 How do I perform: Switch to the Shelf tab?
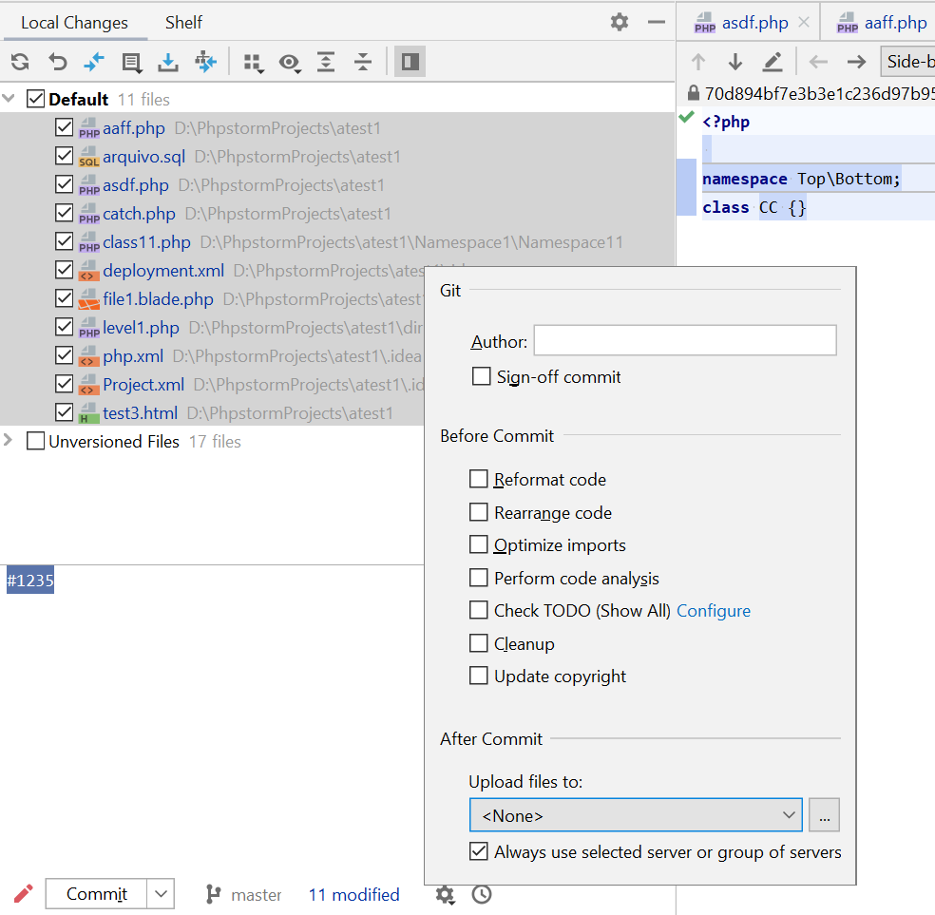183,23
